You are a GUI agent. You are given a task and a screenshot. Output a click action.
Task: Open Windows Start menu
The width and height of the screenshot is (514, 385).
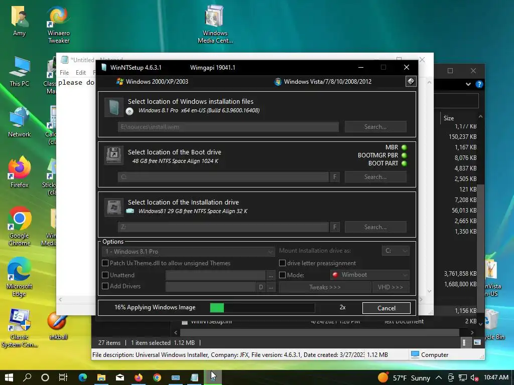pos(9,377)
